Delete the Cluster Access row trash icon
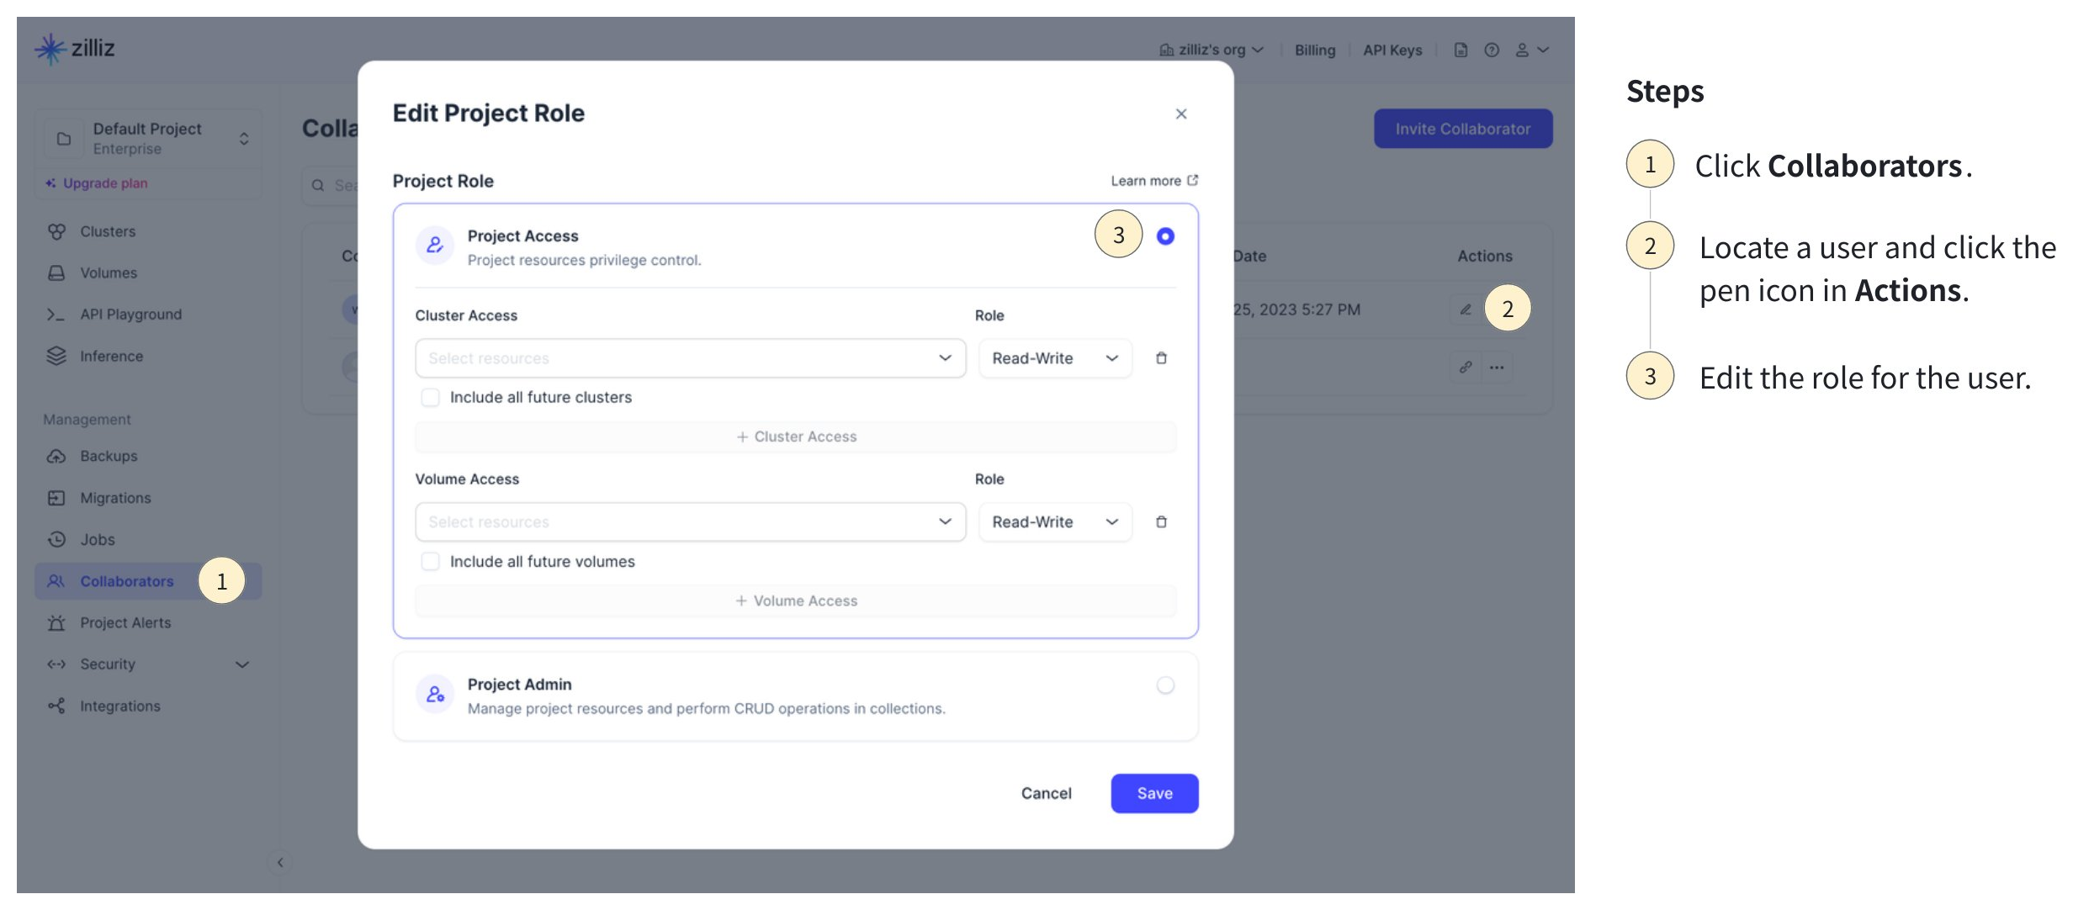This screenshot has height=910, width=2073. pyautogui.click(x=1161, y=358)
